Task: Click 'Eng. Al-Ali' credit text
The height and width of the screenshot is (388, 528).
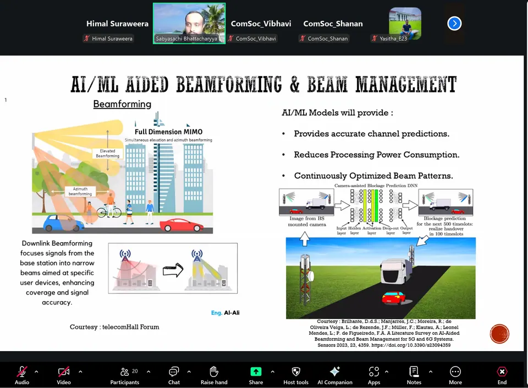Action: pos(226,313)
